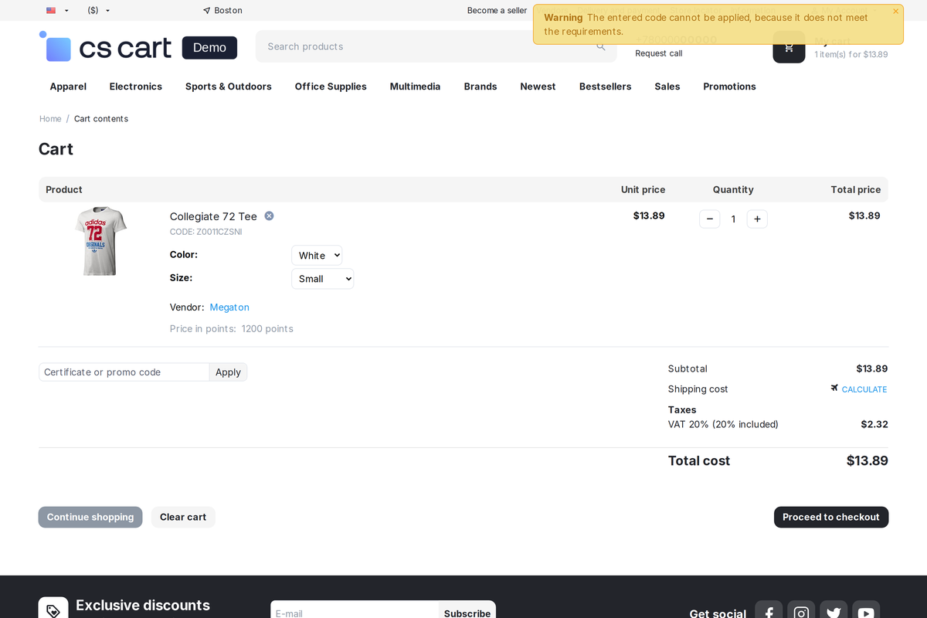This screenshot has width=927, height=618.
Task: Click the Request call link
Action: pos(659,53)
